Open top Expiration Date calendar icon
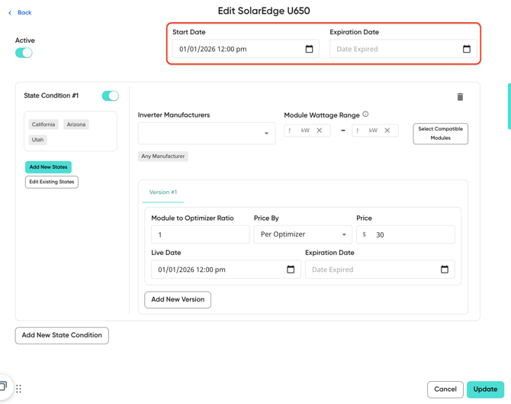The width and height of the screenshot is (511, 404). pyautogui.click(x=466, y=49)
